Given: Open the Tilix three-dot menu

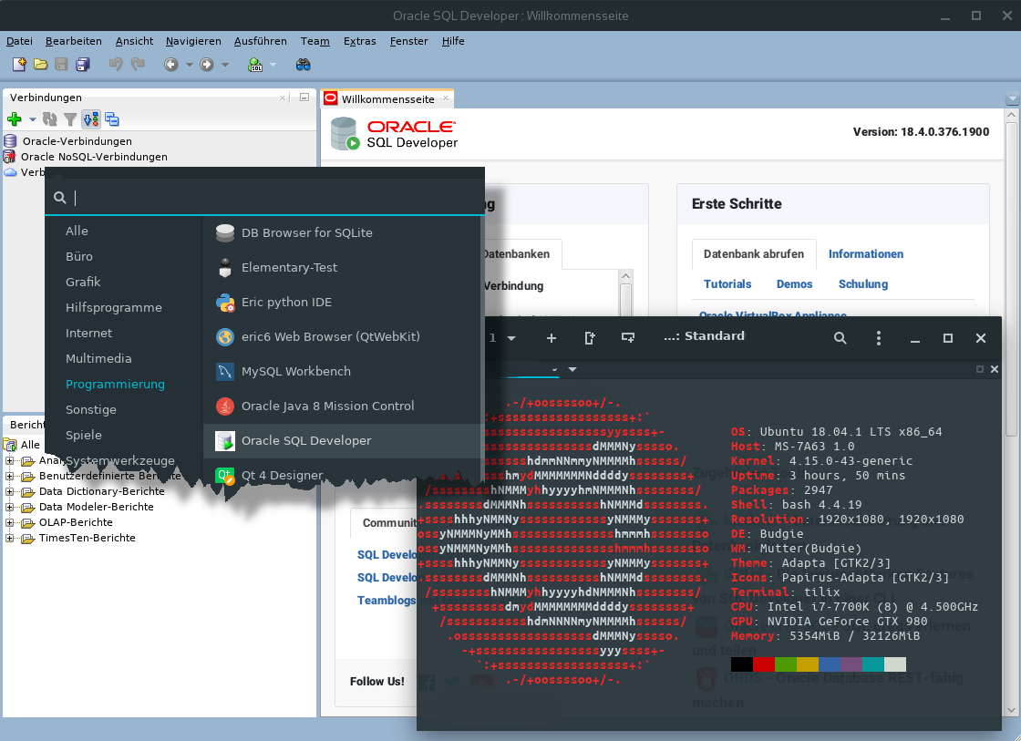Looking at the screenshot, I should click(879, 338).
